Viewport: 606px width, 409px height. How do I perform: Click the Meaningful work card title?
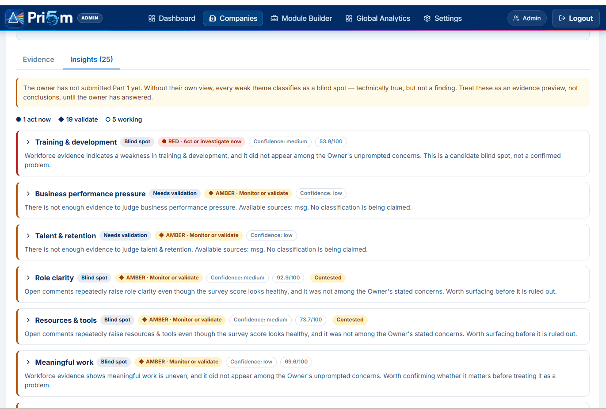[64, 362]
